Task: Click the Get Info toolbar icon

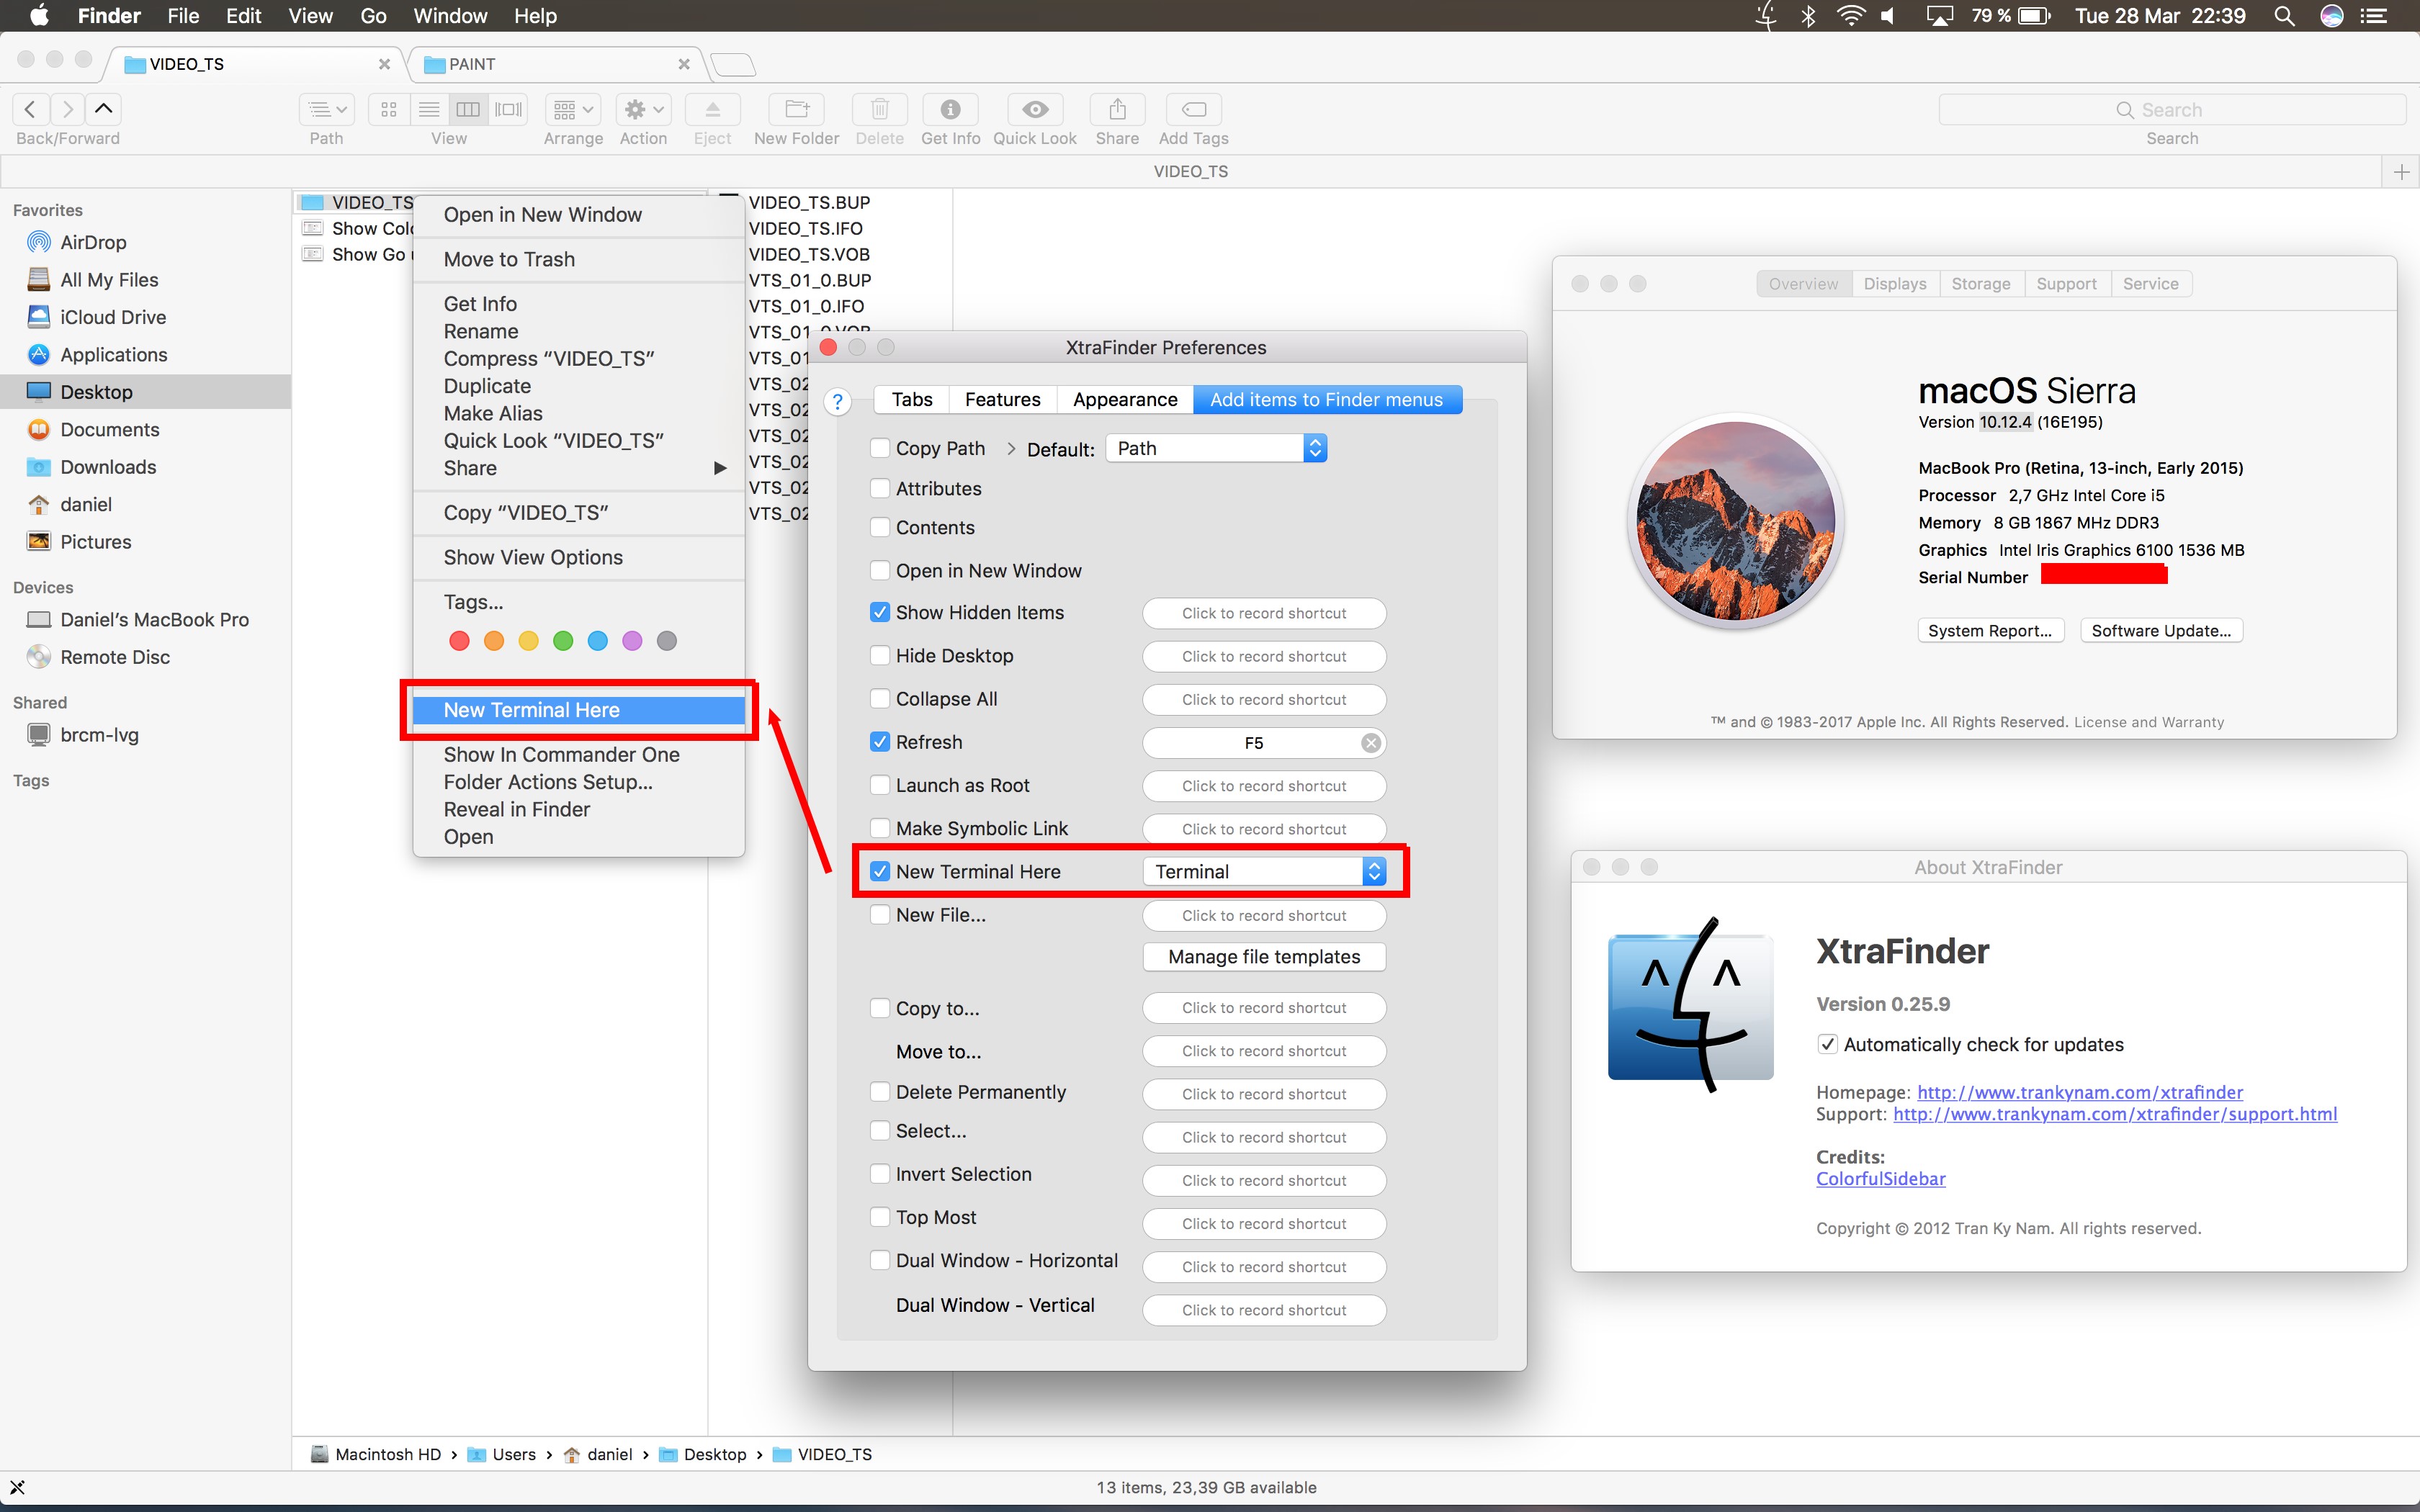Action: pyautogui.click(x=950, y=109)
